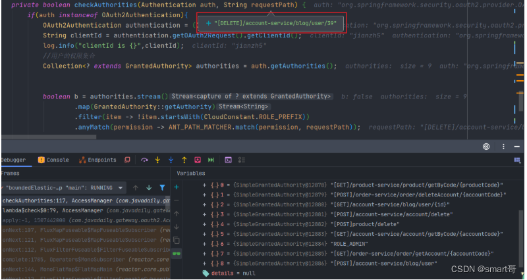This screenshot has width=527, height=280.
Task: Select the checkAuthorities:117 stack frame
Action: click(x=86, y=200)
